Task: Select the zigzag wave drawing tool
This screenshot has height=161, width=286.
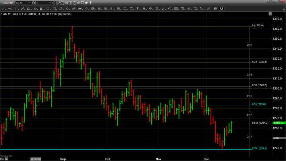Action: point(22,9)
